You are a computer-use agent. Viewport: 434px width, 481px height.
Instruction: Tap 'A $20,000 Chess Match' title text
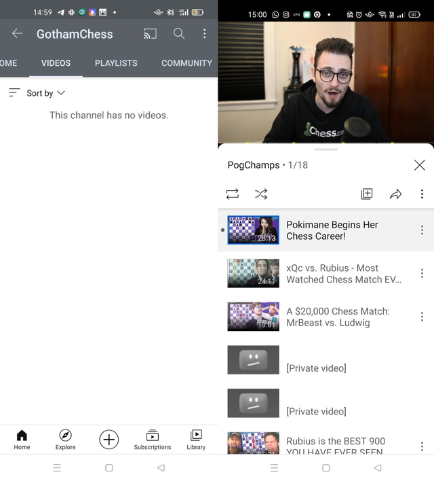(338, 317)
